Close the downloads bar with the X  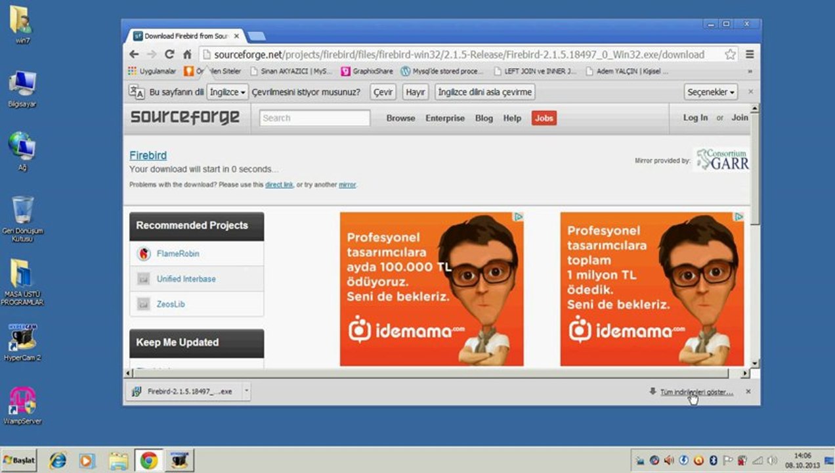pos(748,392)
